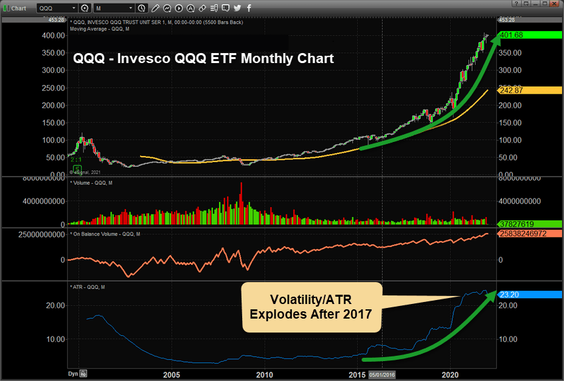Viewport: 564px width, 381px height.
Task: Select the On Balance Volume study label
Action: 106,234
